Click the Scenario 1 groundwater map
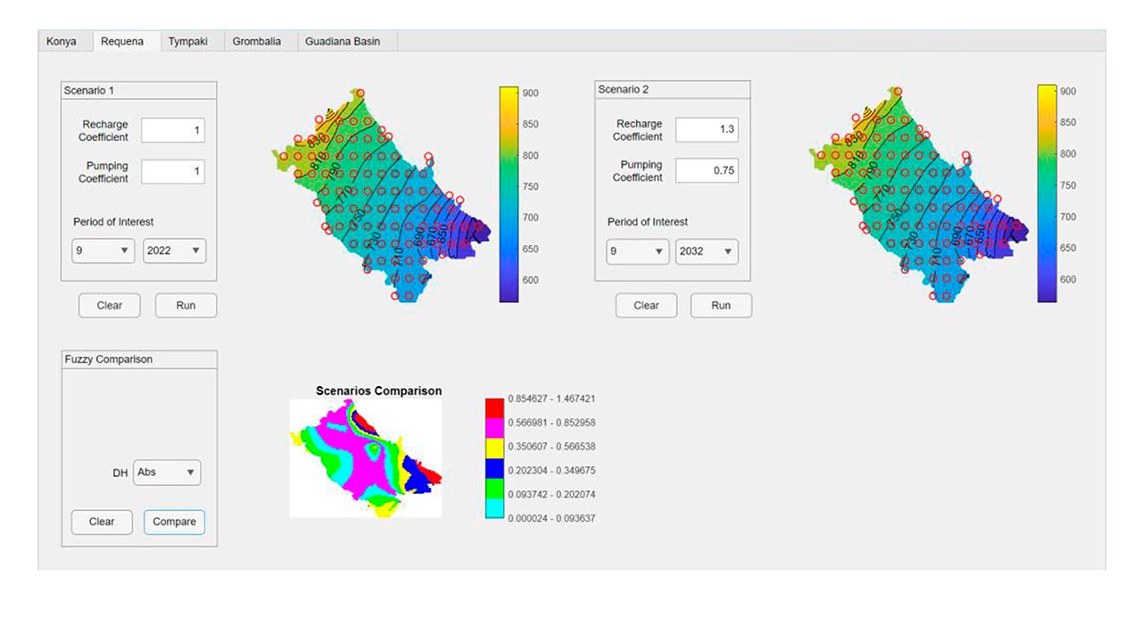Image resolution: width=1142 pixels, height=642 pixels. click(x=381, y=196)
